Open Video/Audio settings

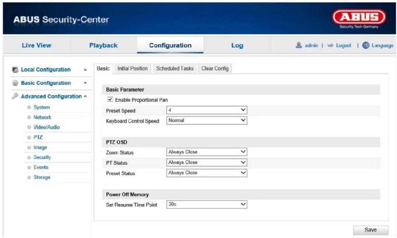click(x=46, y=127)
